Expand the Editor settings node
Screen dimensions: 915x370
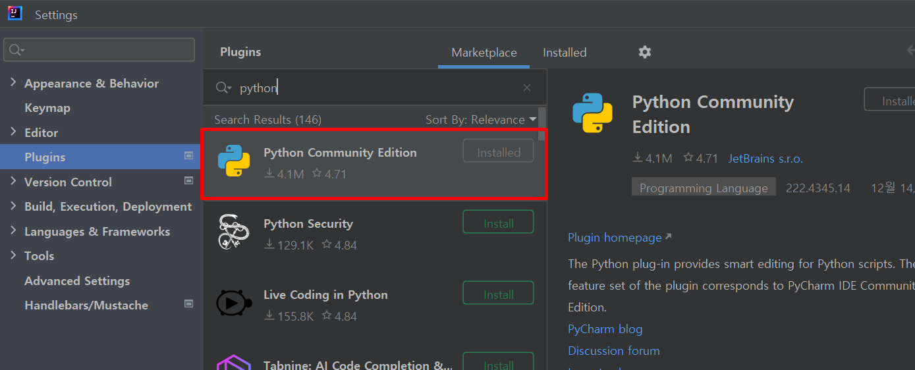[13, 132]
